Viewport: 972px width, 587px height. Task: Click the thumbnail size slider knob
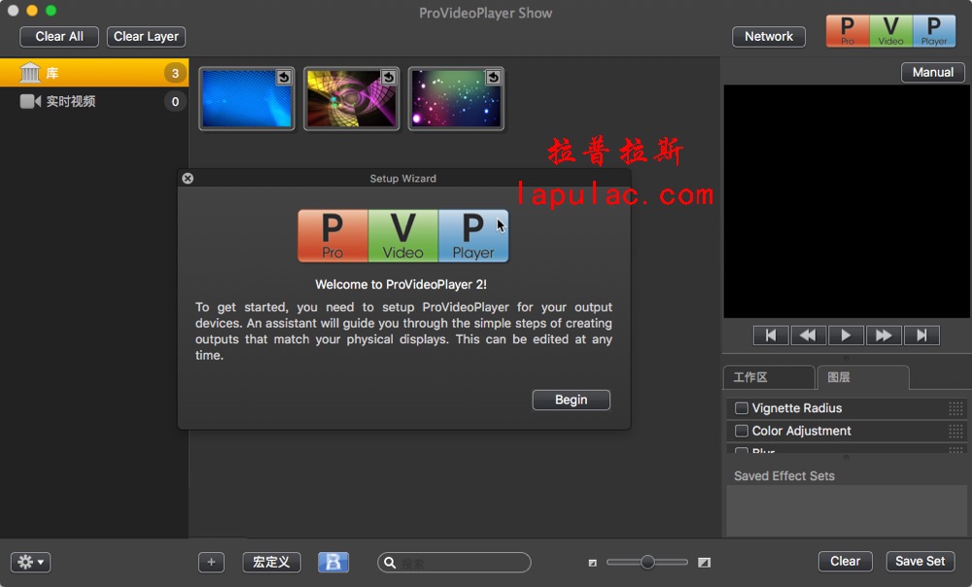point(647,562)
